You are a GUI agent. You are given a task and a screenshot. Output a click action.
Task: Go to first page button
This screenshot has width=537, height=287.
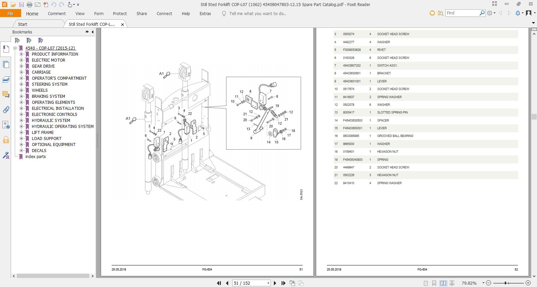219,283
